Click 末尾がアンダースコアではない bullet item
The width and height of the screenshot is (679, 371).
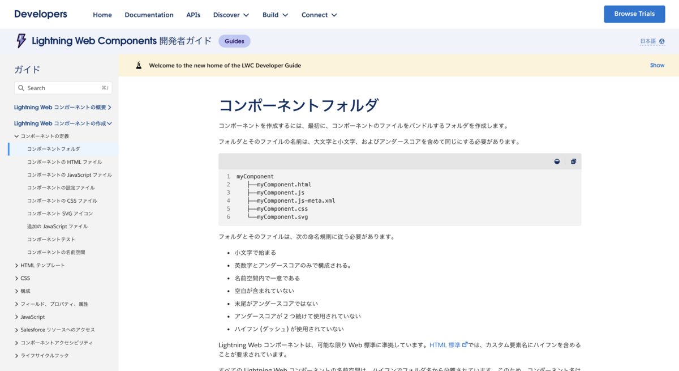coord(276,304)
